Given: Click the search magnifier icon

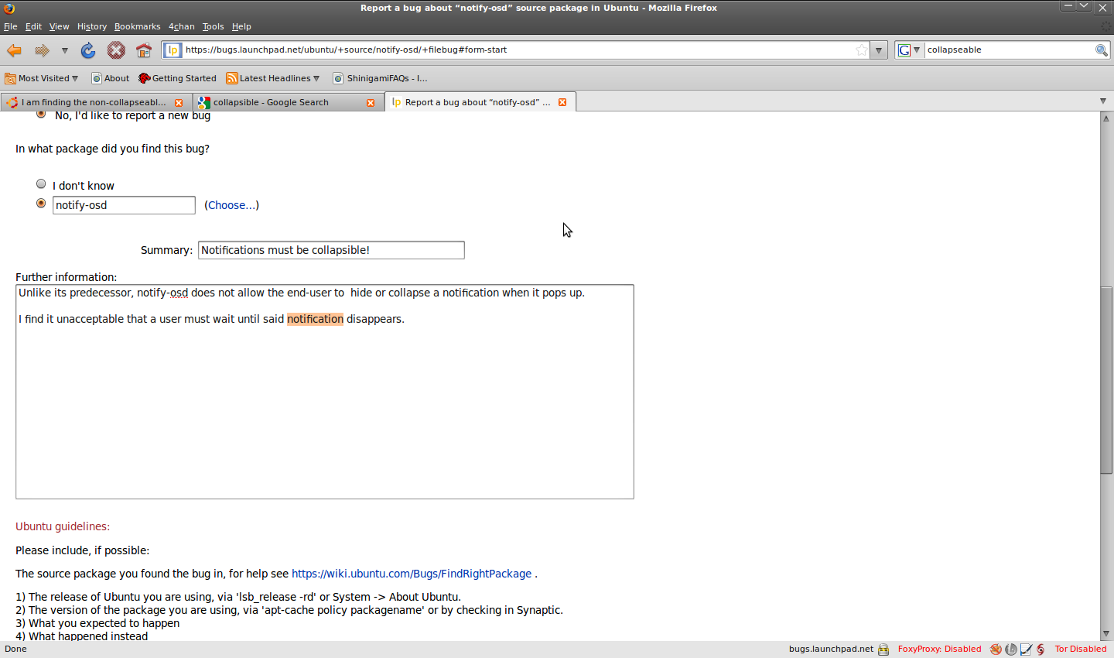Looking at the screenshot, I should pos(1101,50).
